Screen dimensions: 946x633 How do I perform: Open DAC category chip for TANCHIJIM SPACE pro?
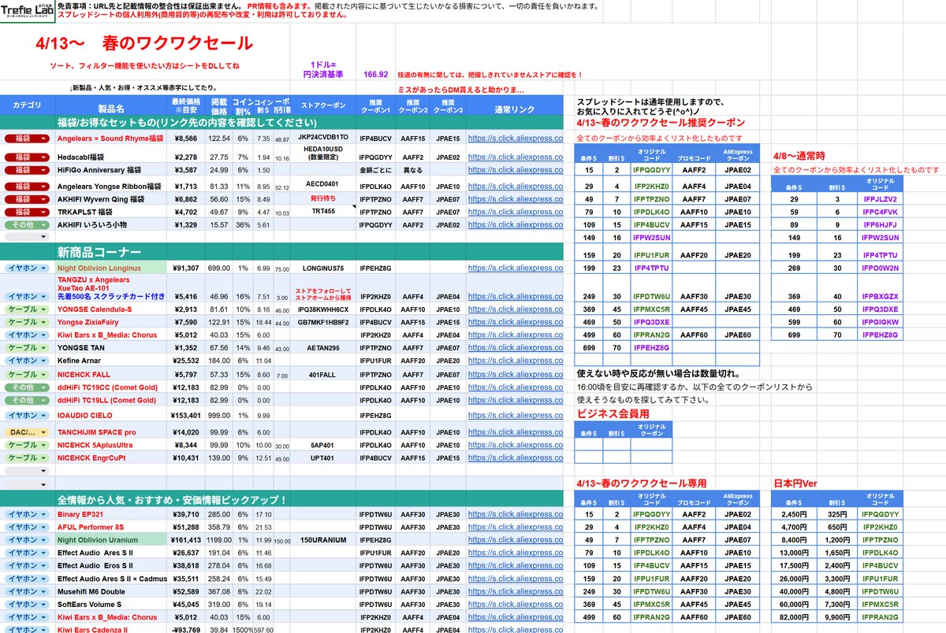point(27,432)
